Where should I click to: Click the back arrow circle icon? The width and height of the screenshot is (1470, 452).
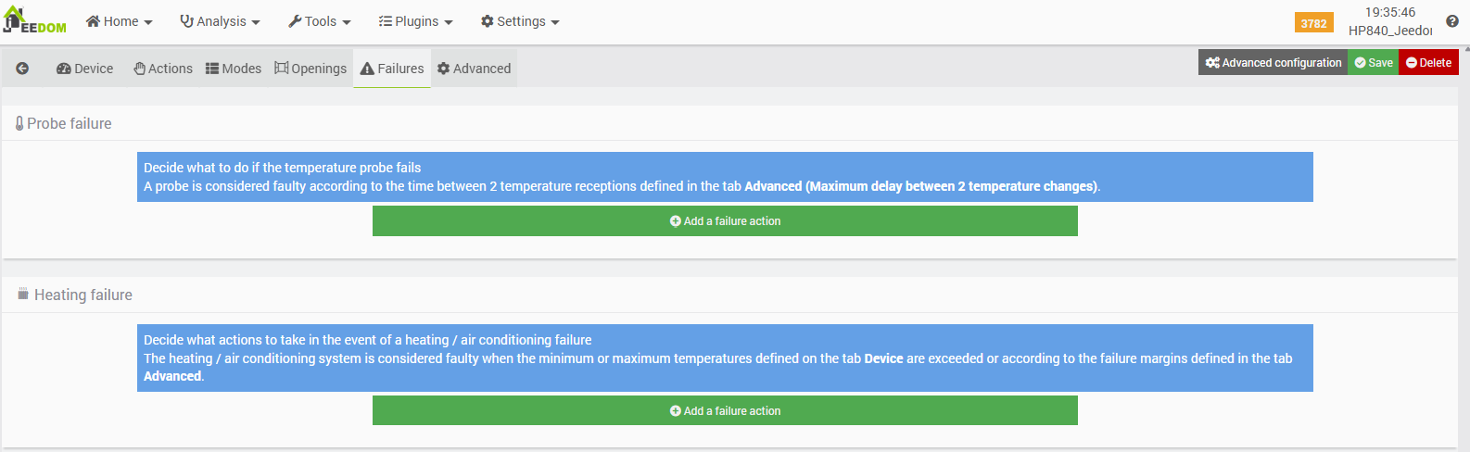22,69
